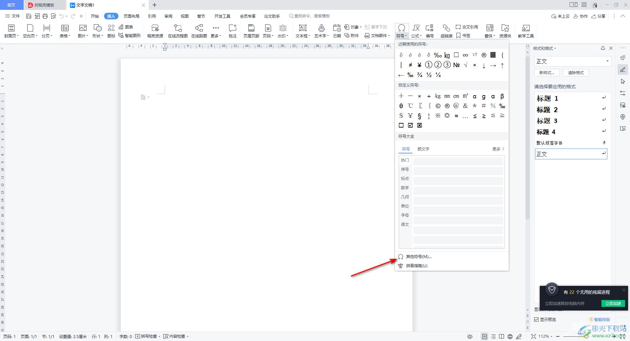Image resolution: width=630 pixels, height=341 pixels.
Task: Select the 数学 symbol category
Action: [405, 188]
